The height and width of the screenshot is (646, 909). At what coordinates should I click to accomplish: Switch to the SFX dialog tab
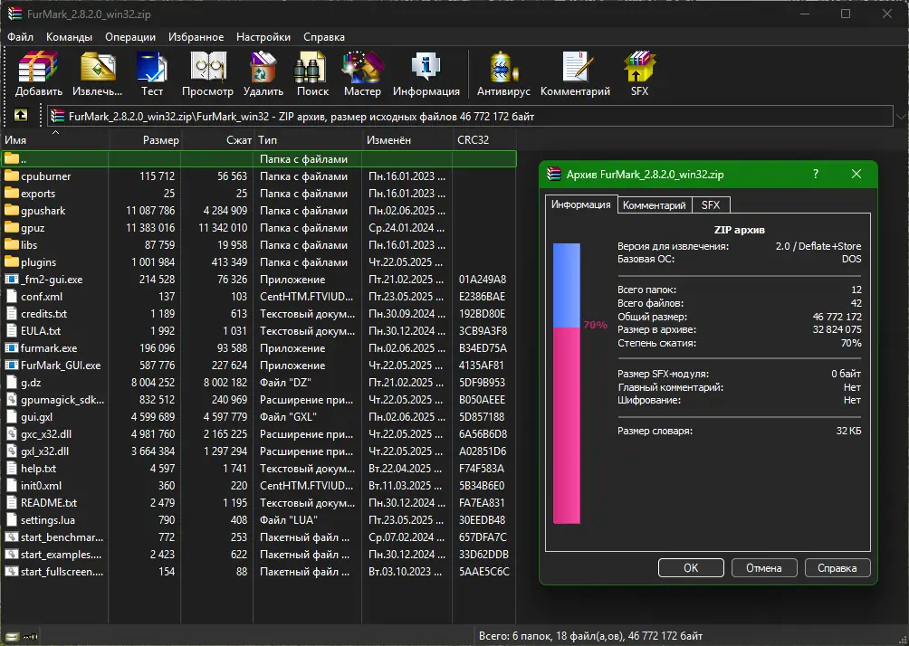(711, 205)
